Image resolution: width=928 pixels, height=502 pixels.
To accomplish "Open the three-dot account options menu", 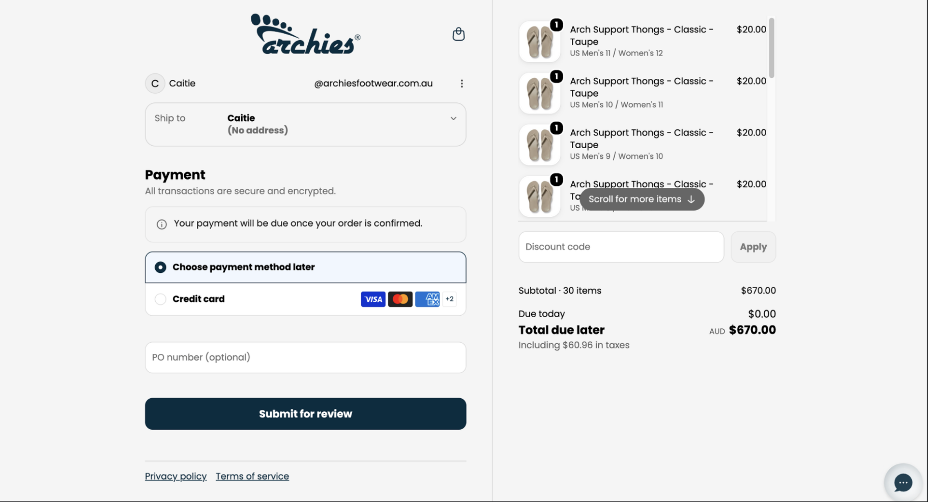I will click(x=461, y=83).
